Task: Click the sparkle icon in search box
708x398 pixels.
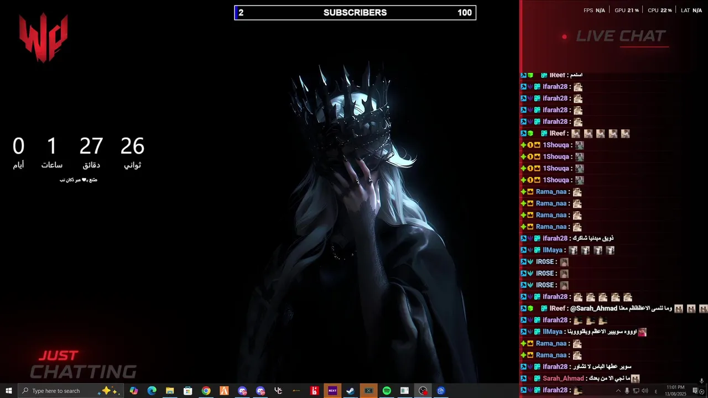Action: [107, 390]
